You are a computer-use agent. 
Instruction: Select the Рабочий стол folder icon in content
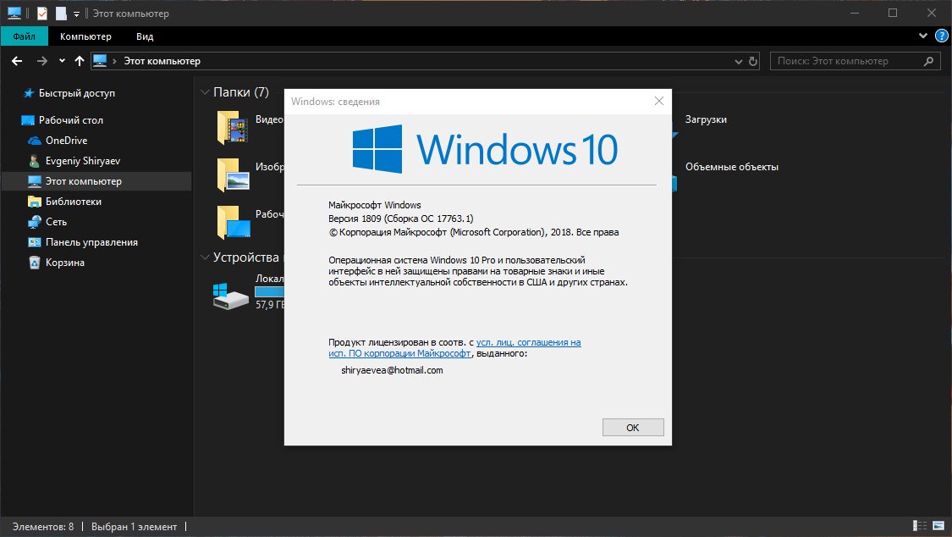click(234, 222)
